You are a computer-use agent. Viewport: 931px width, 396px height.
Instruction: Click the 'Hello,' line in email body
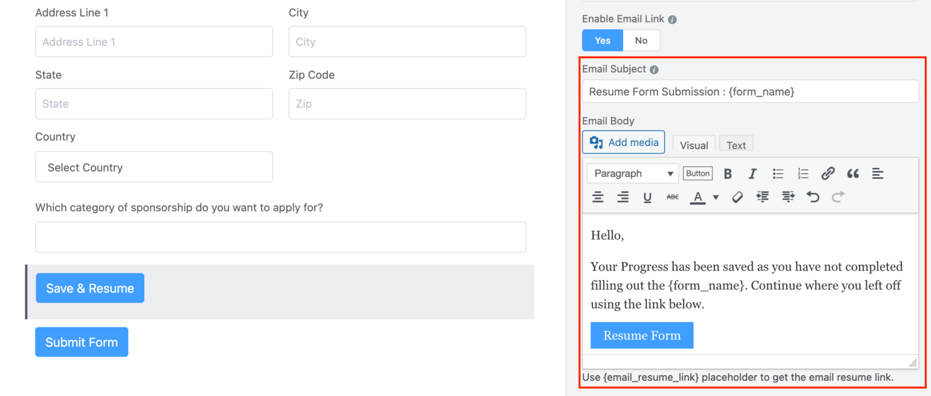point(607,235)
